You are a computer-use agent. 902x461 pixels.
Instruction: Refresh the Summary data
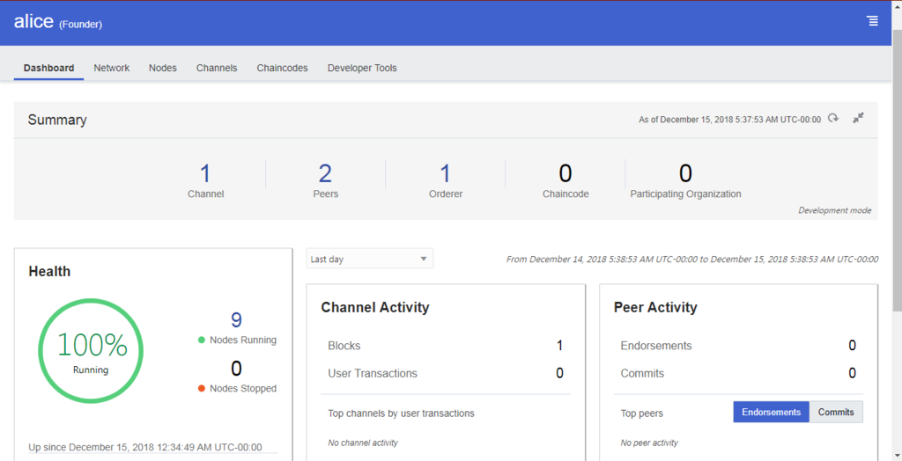(833, 119)
